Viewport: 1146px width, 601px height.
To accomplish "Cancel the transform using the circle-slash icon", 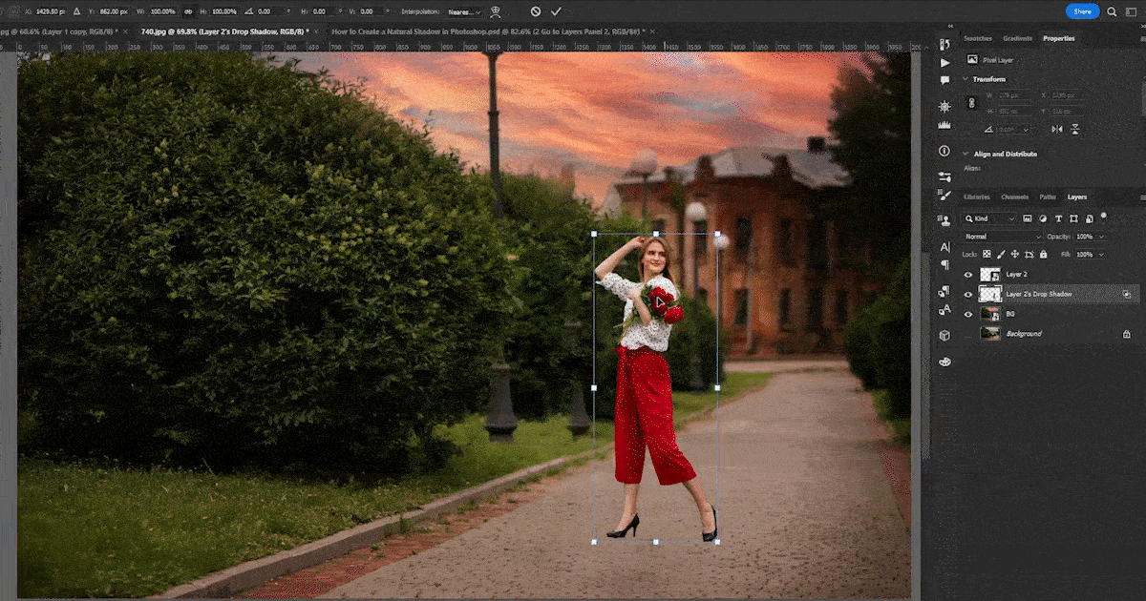I will pyautogui.click(x=535, y=11).
